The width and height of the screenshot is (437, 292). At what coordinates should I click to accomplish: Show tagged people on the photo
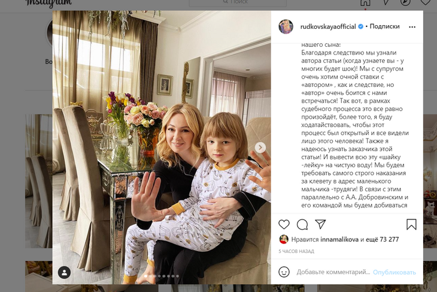point(64,272)
